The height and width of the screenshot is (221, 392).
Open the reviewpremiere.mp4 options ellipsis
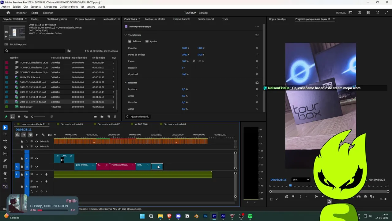click(257, 26)
